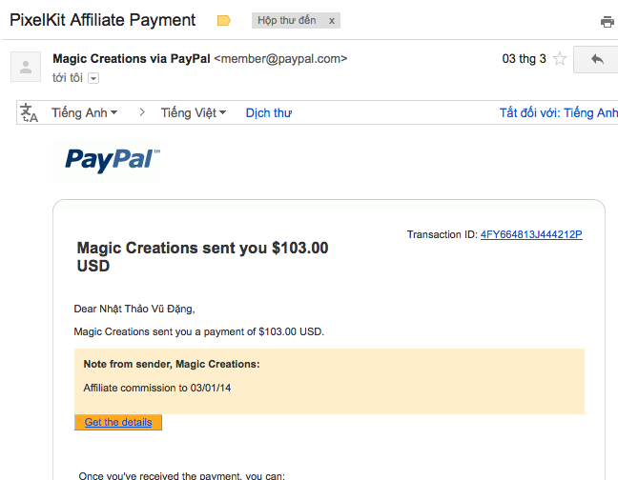Click the yellow importance marker label icon
Screen dimensions: 618x480
(224, 20)
